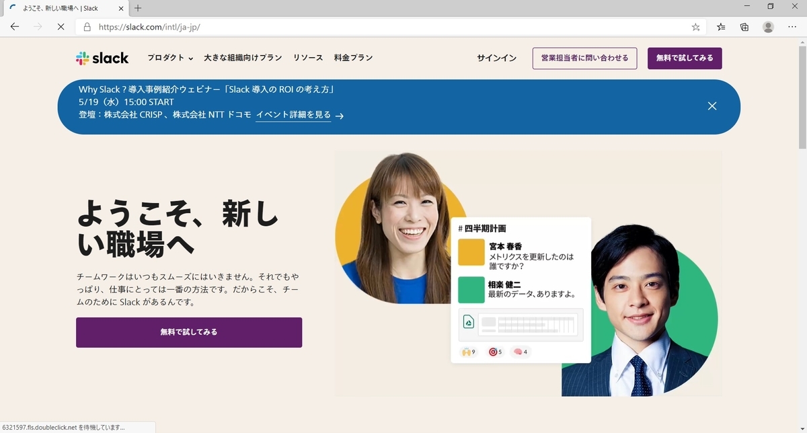Click the spreadsheet attachment preview

coord(521,325)
